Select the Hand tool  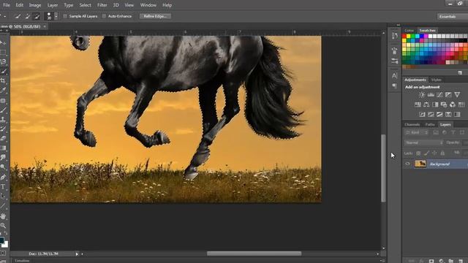[3, 216]
